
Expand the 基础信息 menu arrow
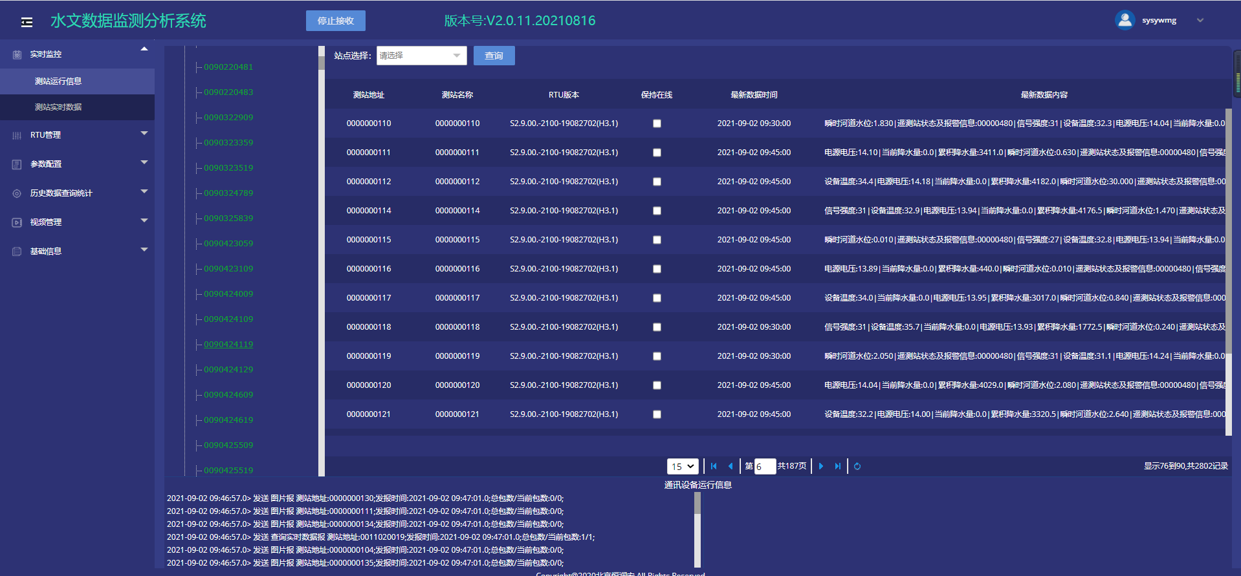pyautogui.click(x=144, y=250)
